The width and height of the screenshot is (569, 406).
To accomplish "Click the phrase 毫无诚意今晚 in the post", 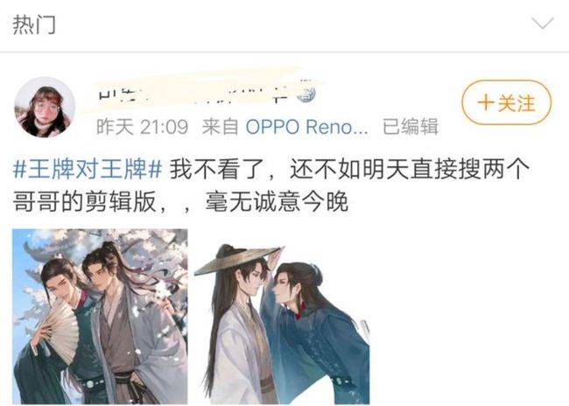I will pyautogui.click(x=277, y=202).
